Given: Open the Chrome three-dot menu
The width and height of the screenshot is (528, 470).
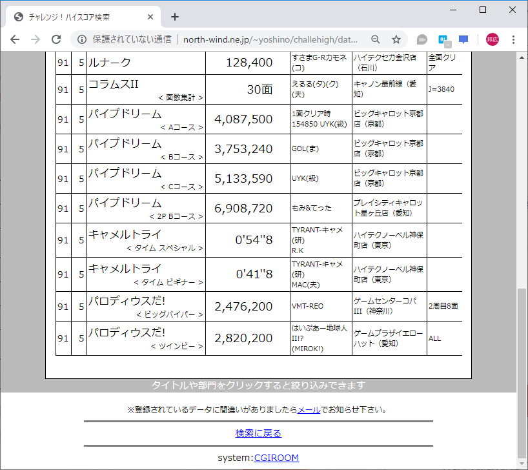Looking at the screenshot, I should point(514,39).
